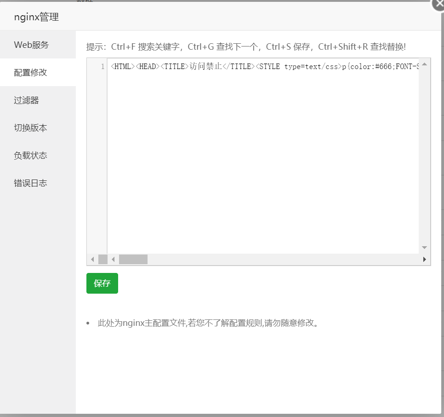
Task: Click the horizontal scrollbar thumb
Action: pyautogui.click(x=133, y=259)
